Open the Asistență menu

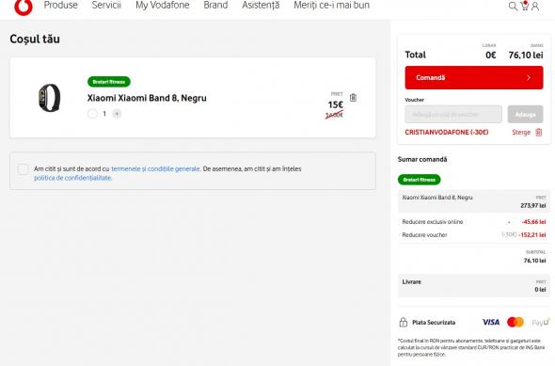[261, 6]
